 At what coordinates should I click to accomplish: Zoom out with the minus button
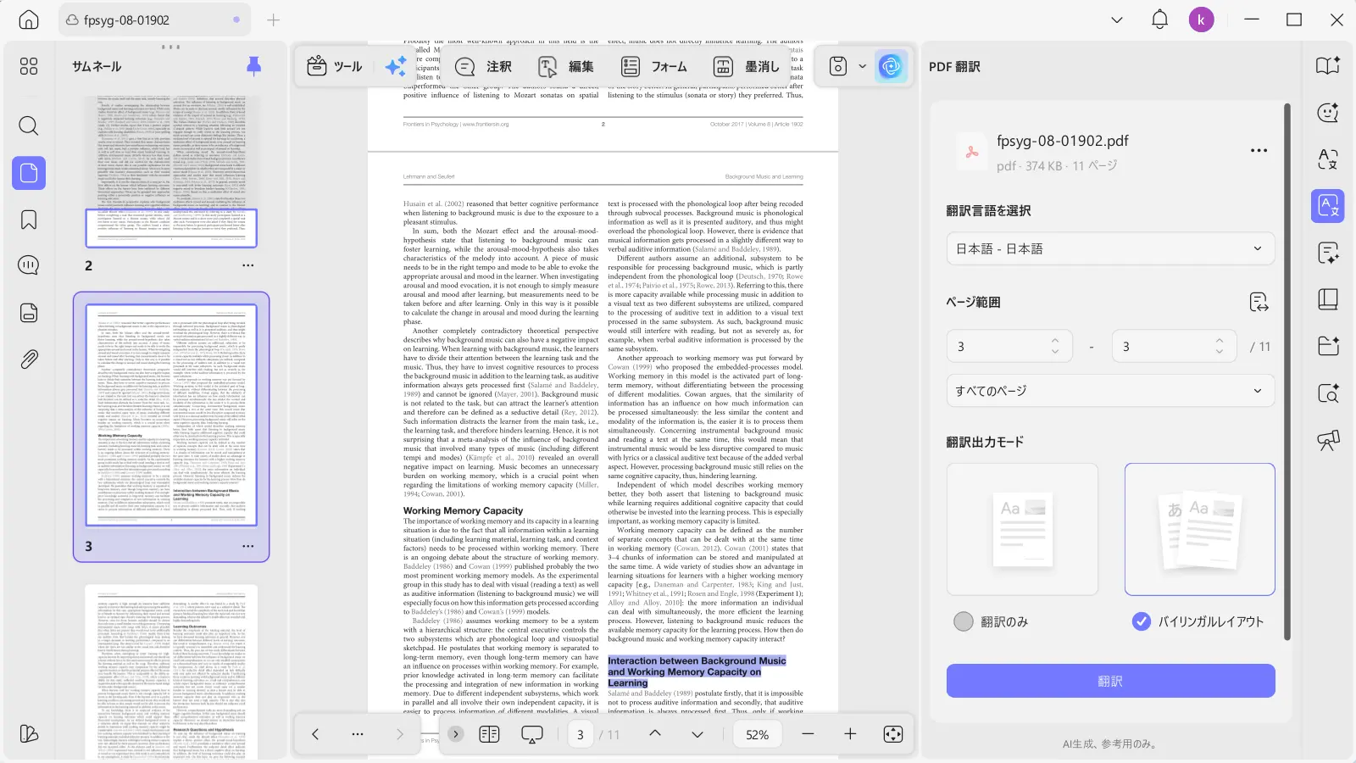pyautogui.click(x=808, y=734)
